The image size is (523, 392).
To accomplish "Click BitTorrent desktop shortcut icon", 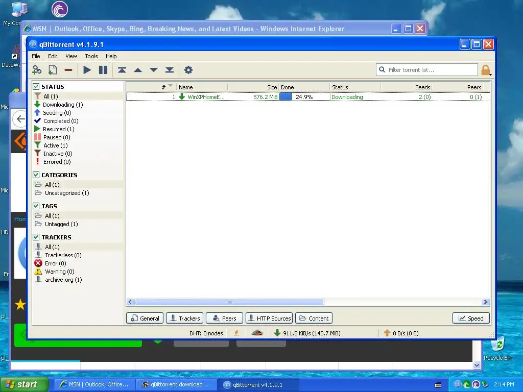I will 60,9.
